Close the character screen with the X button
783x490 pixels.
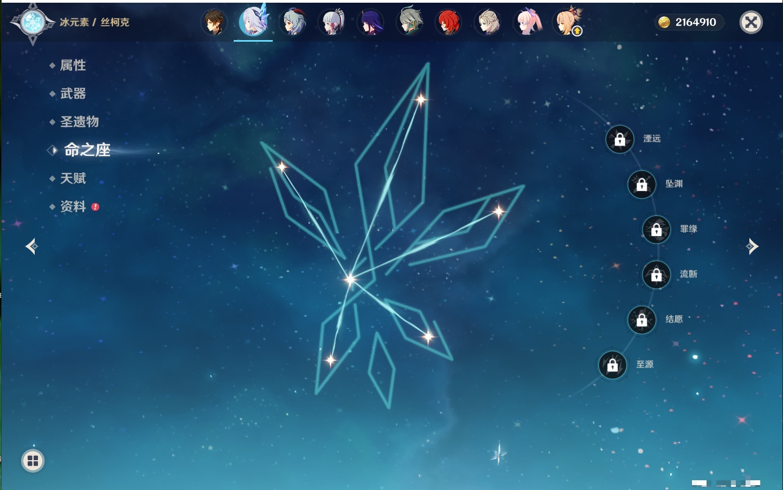pyautogui.click(x=752, y=22)
